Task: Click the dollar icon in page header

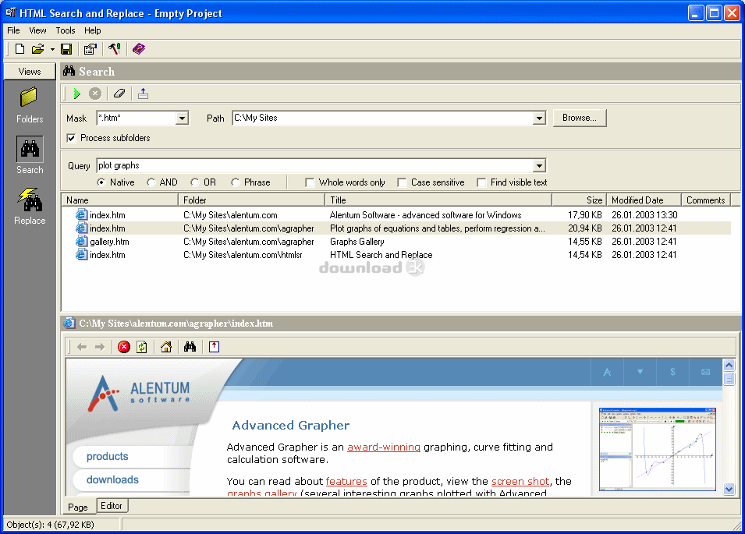Action: click(x=672, y=372)
